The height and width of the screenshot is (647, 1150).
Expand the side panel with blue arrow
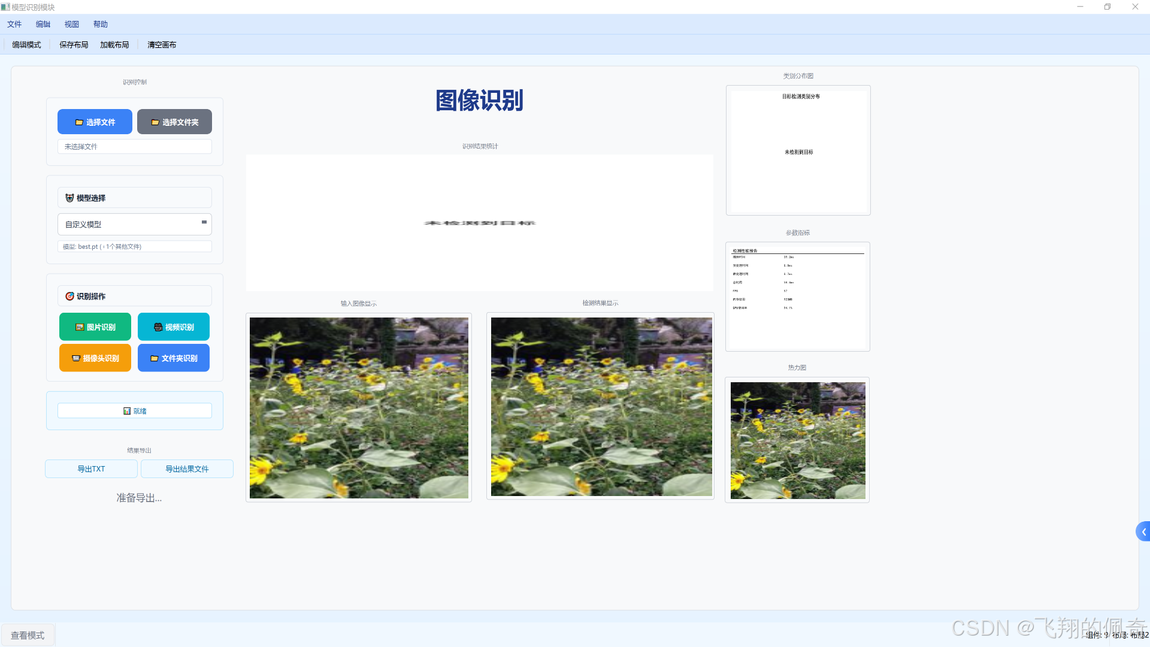point(1143,531)
